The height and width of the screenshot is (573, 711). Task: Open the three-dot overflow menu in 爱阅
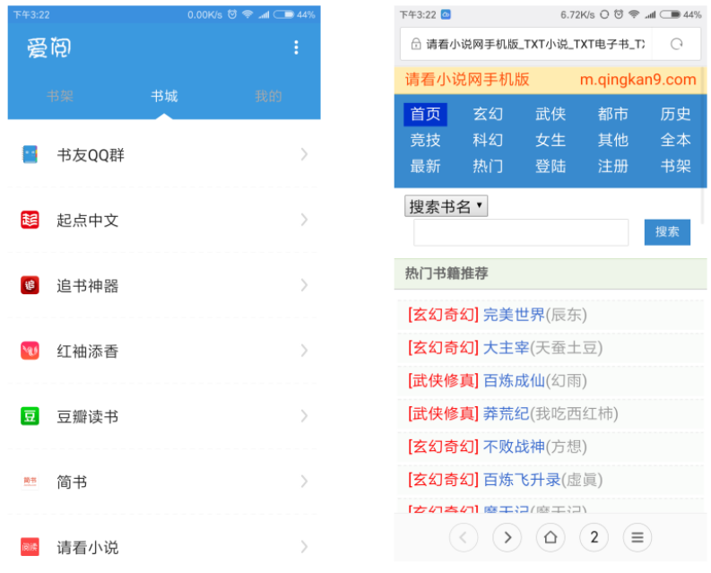[296, 48]
